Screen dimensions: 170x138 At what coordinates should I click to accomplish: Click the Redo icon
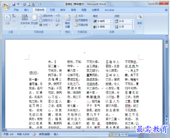tap(25, 4)
